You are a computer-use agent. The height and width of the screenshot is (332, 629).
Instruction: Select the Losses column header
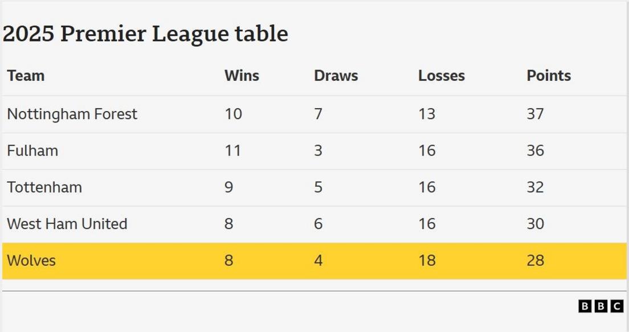(441, 76)
